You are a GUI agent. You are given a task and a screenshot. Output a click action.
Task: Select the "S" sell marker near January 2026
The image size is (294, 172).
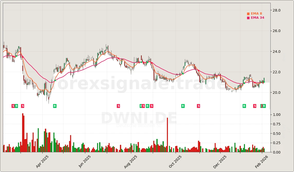click(x=254, y=106)
